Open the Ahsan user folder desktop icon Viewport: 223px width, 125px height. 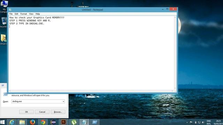click(x=3, y=39)
